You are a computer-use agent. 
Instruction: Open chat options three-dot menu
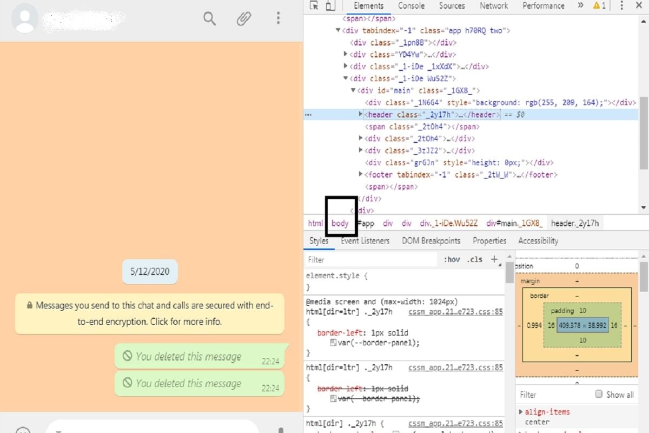pyautogui.click(x=278, y=18)
